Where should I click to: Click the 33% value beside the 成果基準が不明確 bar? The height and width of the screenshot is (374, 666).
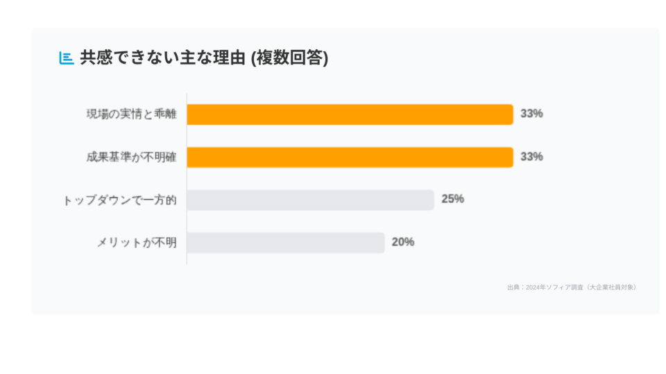click(531, 157)
